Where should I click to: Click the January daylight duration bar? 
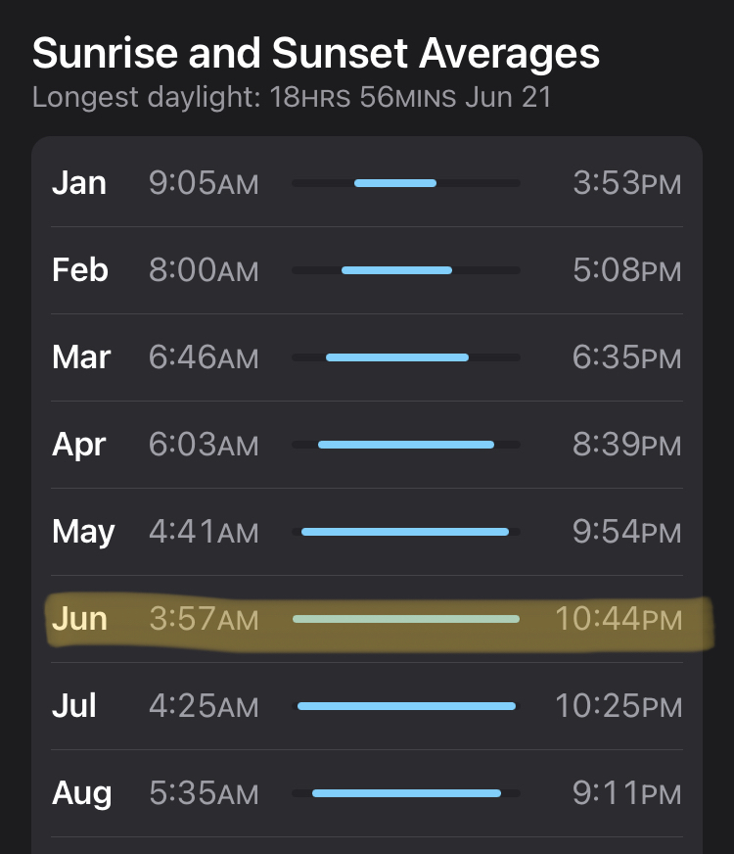pos(395,183)
